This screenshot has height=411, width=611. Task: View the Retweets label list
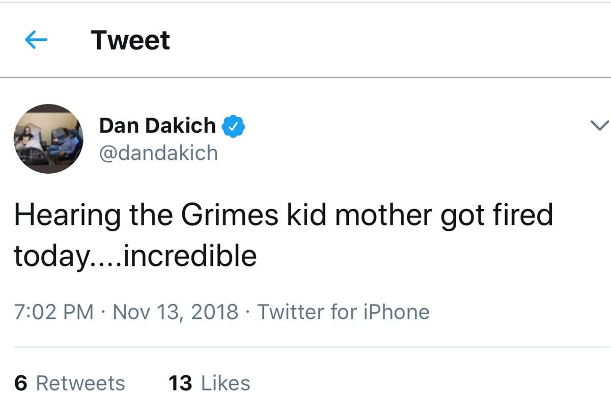click(x=80, y=383)
